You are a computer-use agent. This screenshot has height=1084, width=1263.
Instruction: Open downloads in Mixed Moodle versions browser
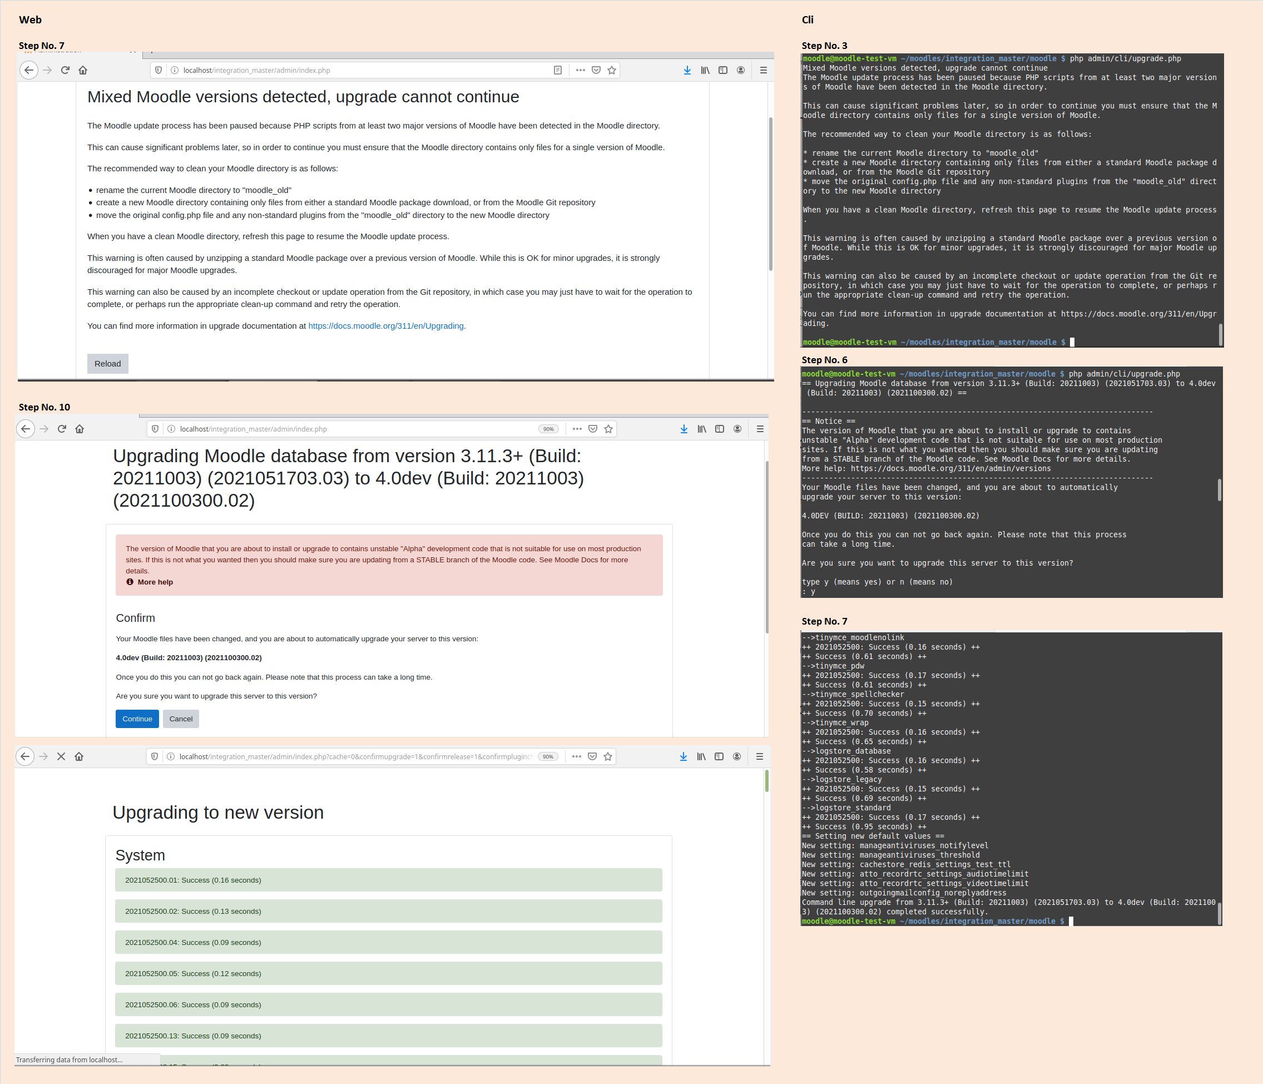(687, 70)
